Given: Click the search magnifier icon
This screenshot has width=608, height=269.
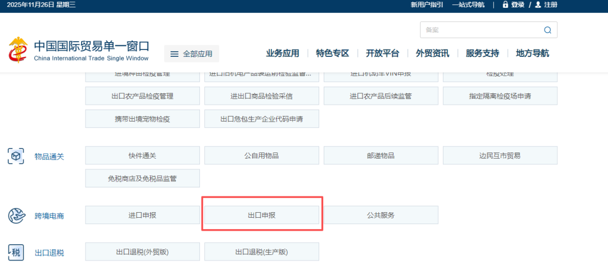Looking at the screenshot, I should pos(547,30).
